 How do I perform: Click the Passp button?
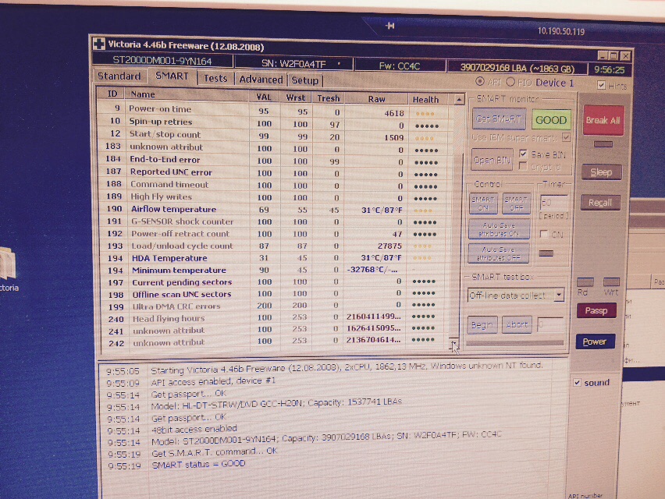point(596,310)
